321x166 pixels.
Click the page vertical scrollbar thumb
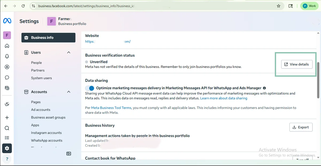[x=318, y=80]
